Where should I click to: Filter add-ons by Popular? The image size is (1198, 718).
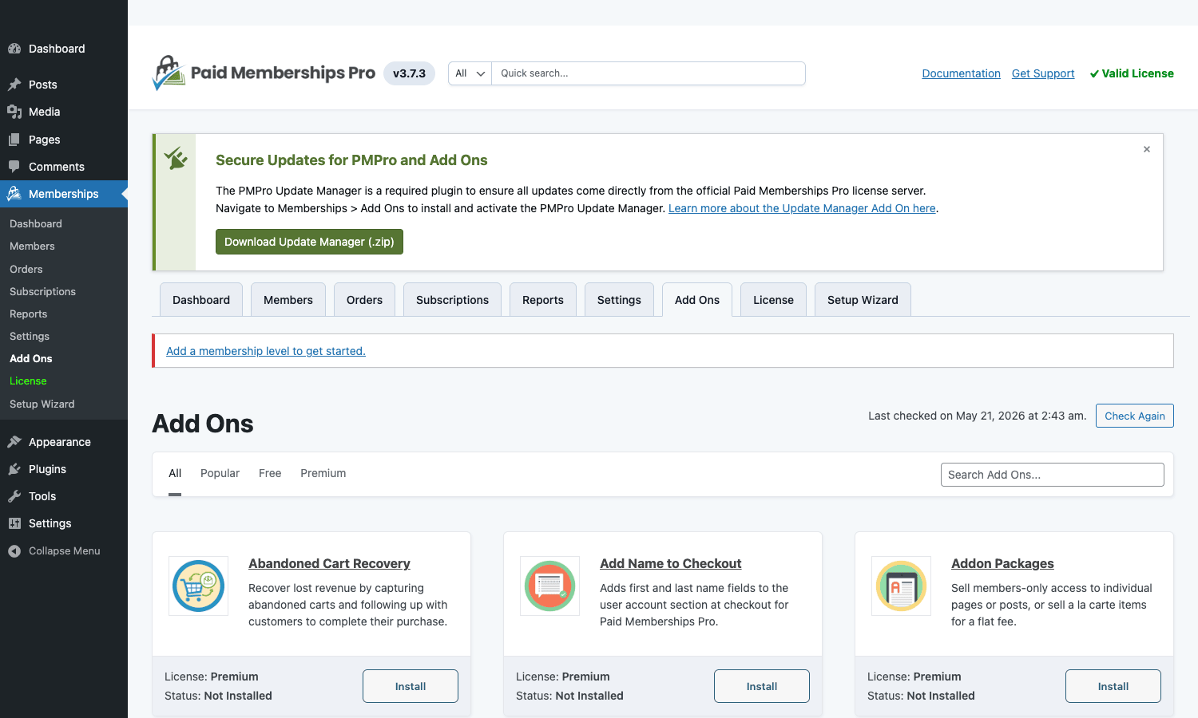[220, 474]
